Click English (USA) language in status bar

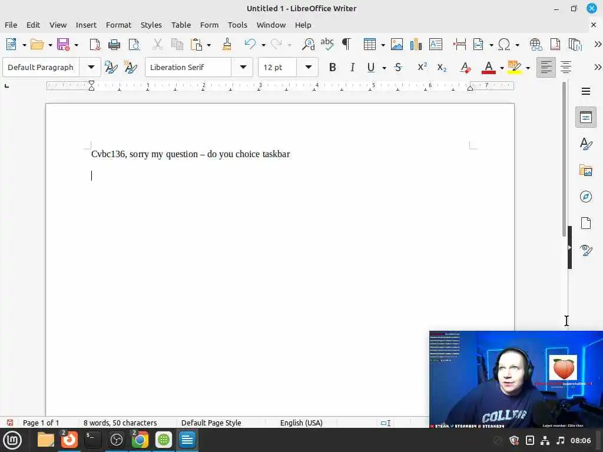click(x=301, y=423)
